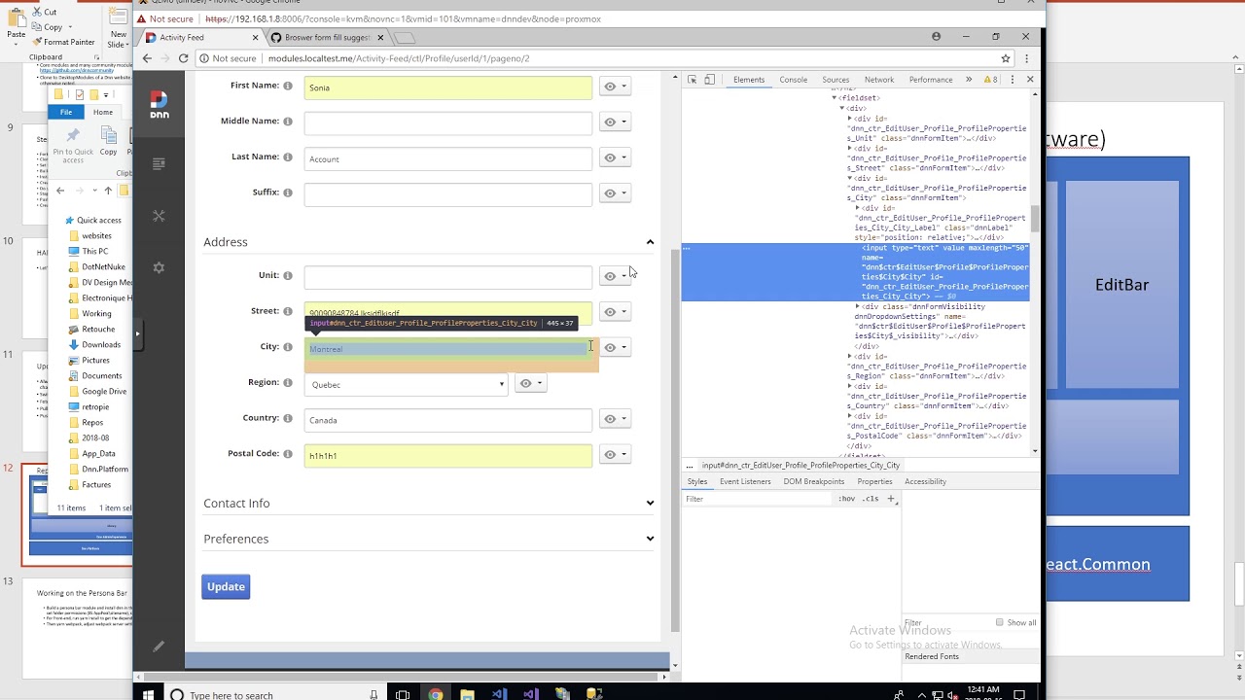Image resolution: width=1245 pixels, height=700 pixels.
Task: Bookmark page with star icon
Action: (1006, 58)
